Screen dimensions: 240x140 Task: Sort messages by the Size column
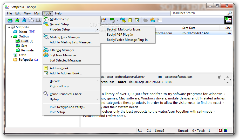226,28
